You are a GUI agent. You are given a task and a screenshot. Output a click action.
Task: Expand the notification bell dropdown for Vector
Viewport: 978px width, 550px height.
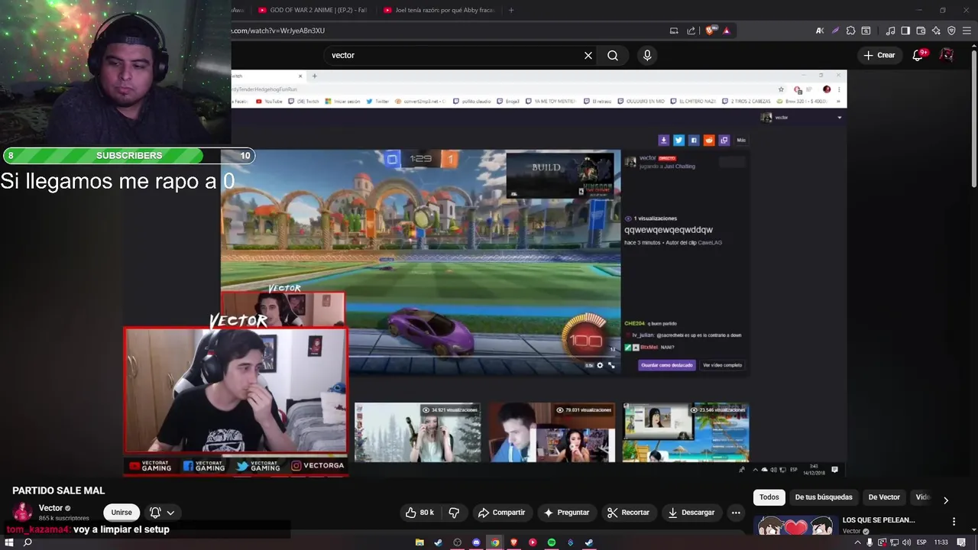(x=162, y=513)
